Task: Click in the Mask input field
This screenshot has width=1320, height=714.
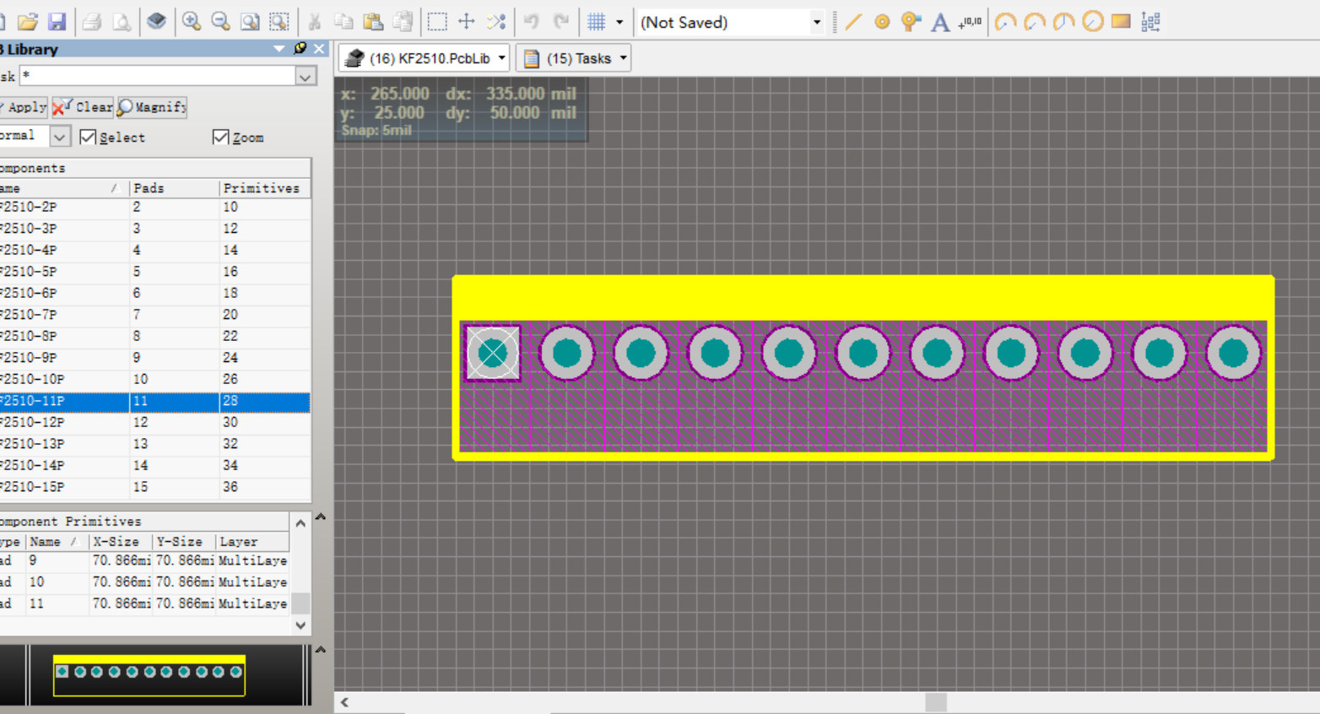Action: tap(158, 76)
